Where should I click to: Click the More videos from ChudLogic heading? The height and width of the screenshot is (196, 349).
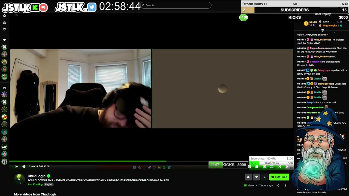pos(35,194)
